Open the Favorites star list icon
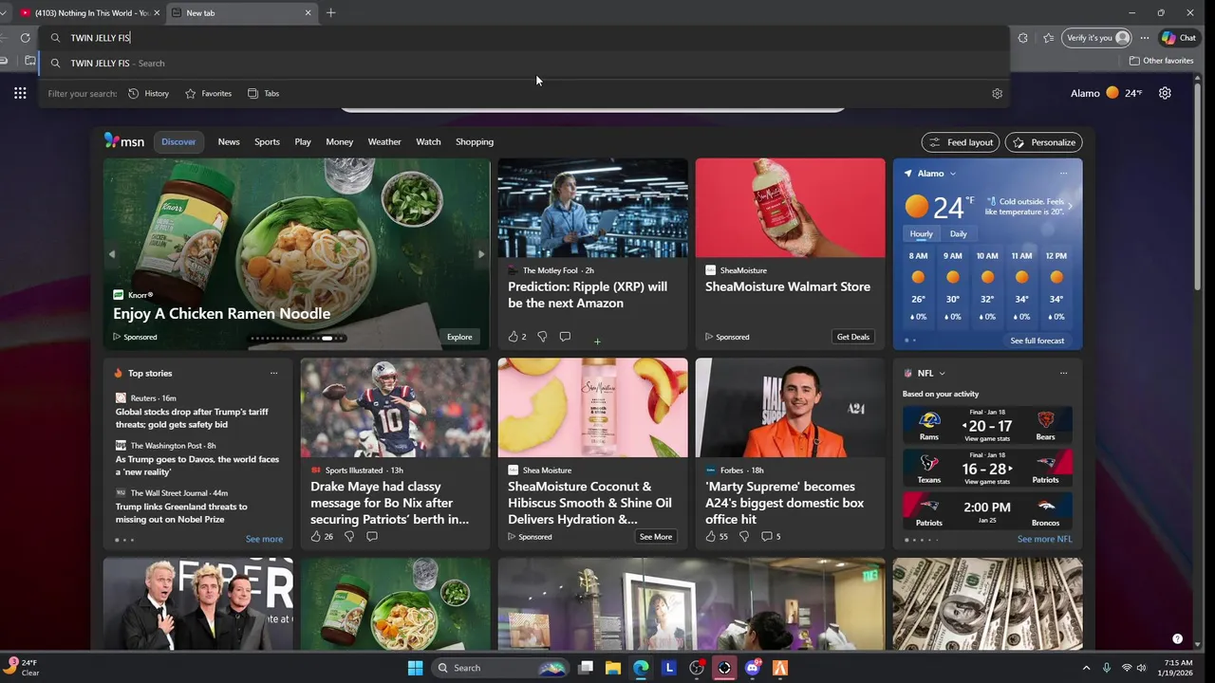1215x683 pixels. point(1048,38)
